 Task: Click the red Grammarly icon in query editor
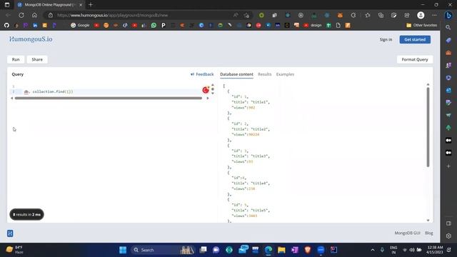click(x=206, y=90)
